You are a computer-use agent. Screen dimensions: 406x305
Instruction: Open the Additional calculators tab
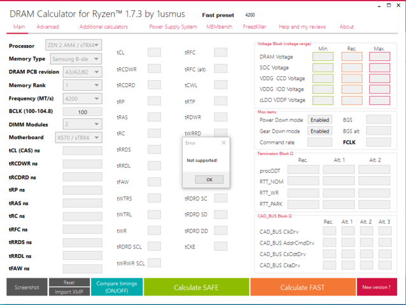pyautogui.click(x=104, y=27)
